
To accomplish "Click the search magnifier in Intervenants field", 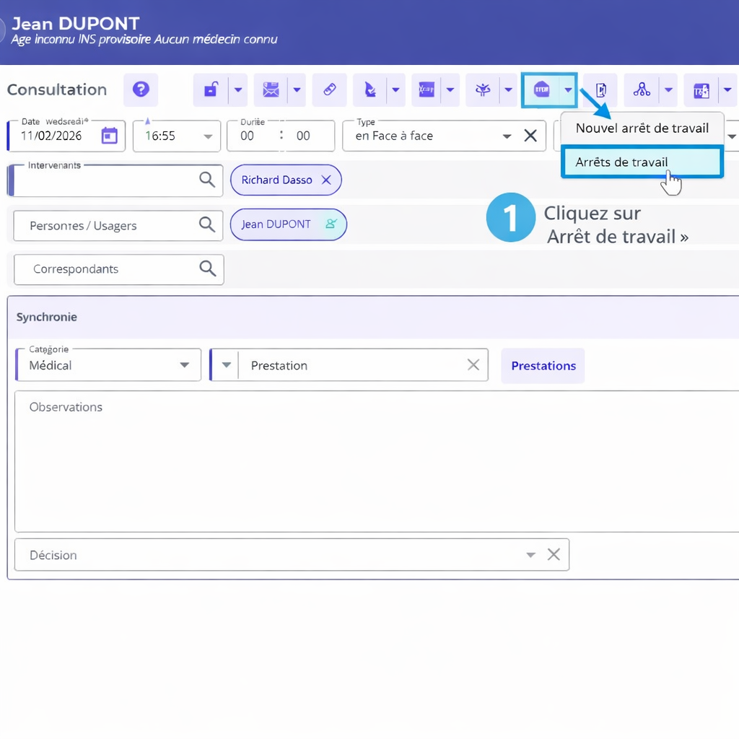I will tap(207, 180).
